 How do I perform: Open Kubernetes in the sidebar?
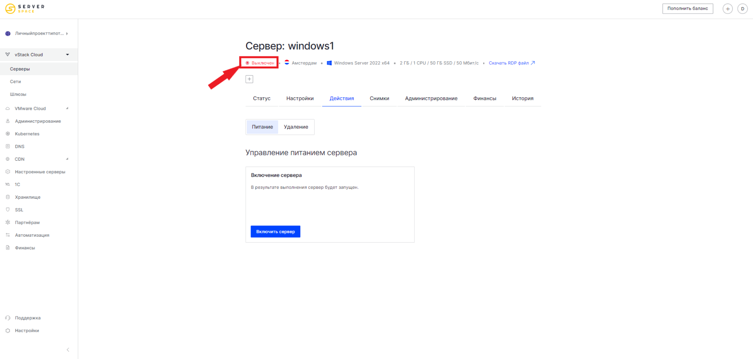coord(27,134)
